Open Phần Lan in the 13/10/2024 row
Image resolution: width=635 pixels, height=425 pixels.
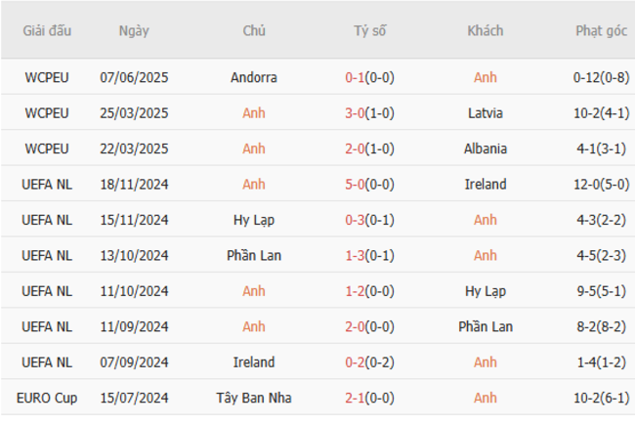coord(254,256)
